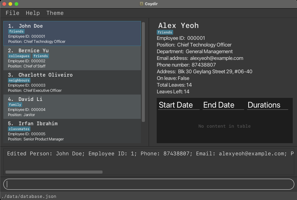Click Phone number: 87438807 line
Screen dimensions: 297x200
[186, 65]
